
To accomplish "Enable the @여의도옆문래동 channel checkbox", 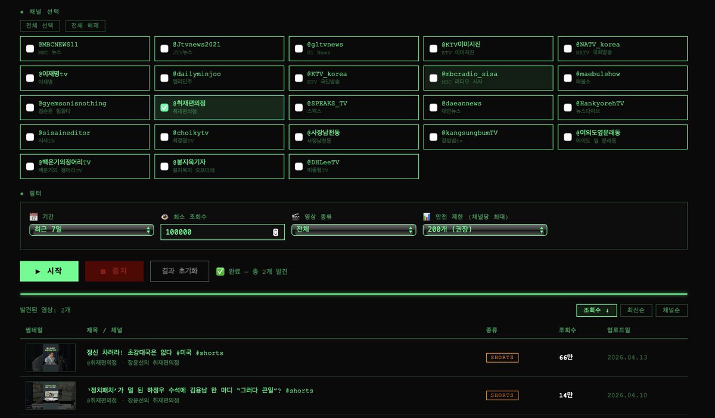I will tap(568, 137).
